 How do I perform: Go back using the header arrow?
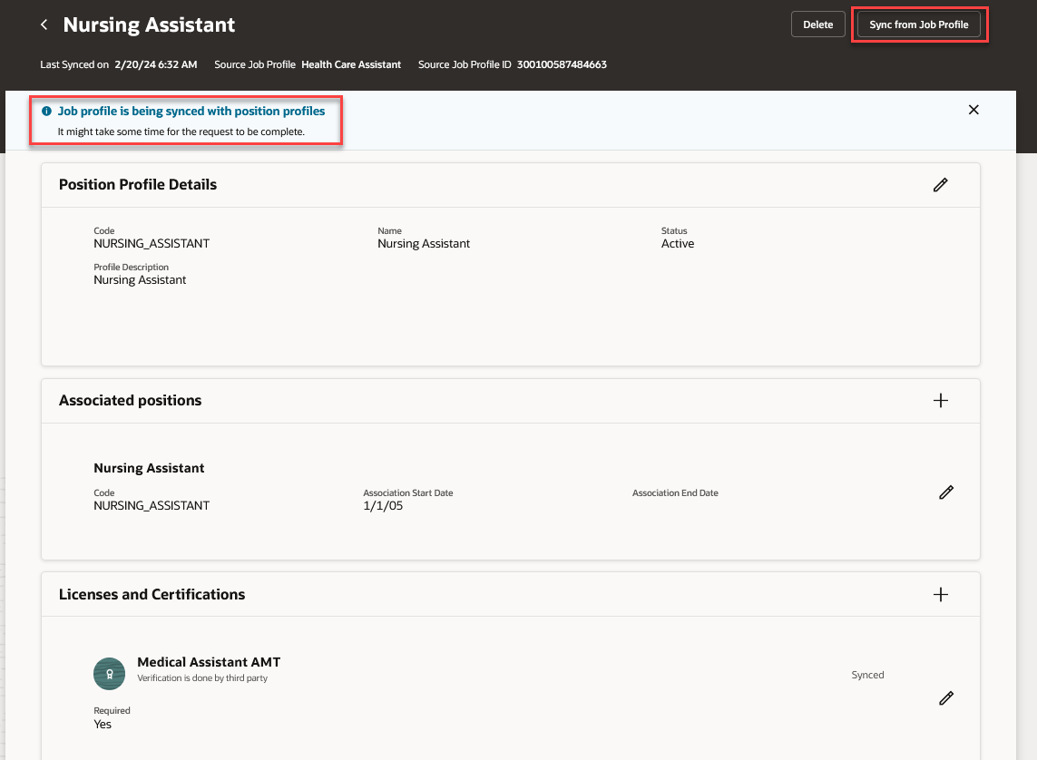tap(44, 24)
